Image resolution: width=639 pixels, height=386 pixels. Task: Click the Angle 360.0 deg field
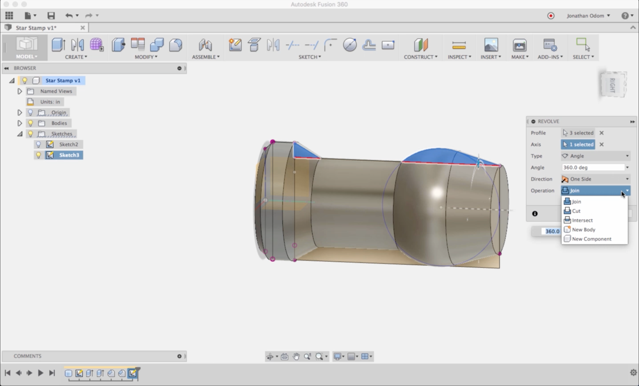(x=593, y=168)
